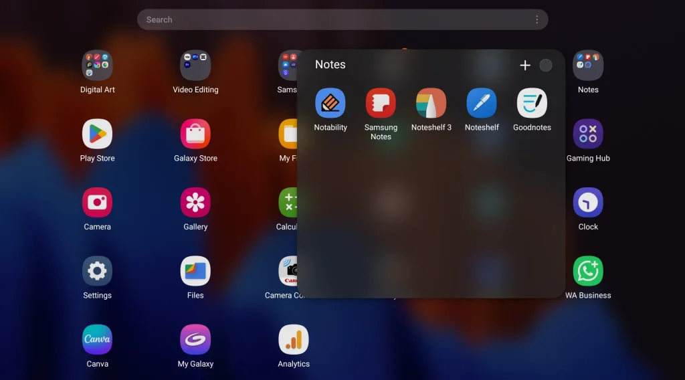
Task: Open the Analytics app
Action: [x=294, y=340]
